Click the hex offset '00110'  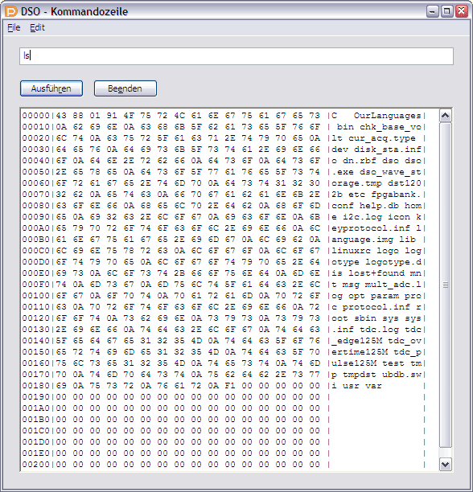click(x=35, y=307)
